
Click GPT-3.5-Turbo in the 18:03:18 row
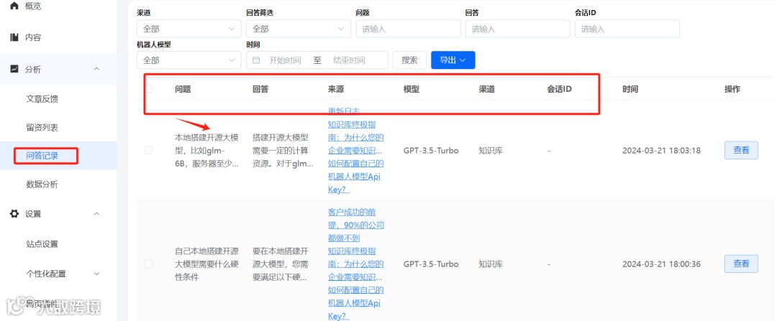431,150
